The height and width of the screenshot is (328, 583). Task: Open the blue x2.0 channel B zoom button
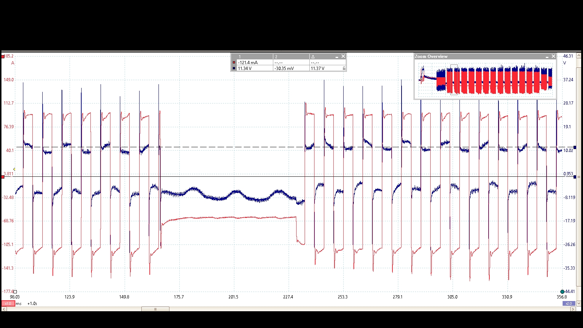[569, 303]
